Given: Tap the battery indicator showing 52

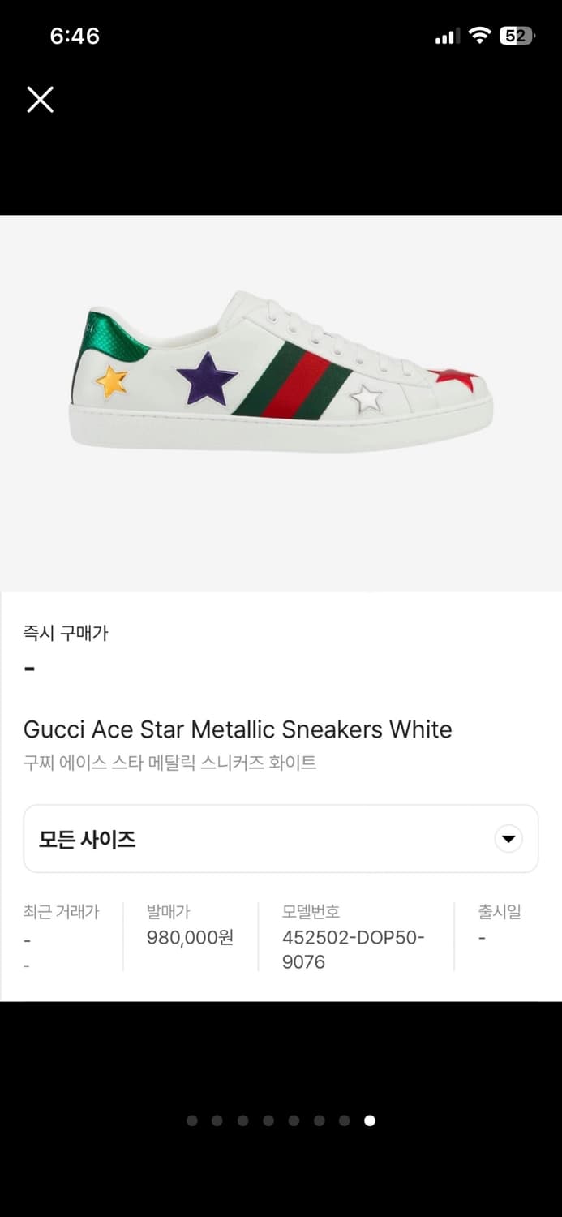Looking at the screenshot, I should tap(517, 36).
